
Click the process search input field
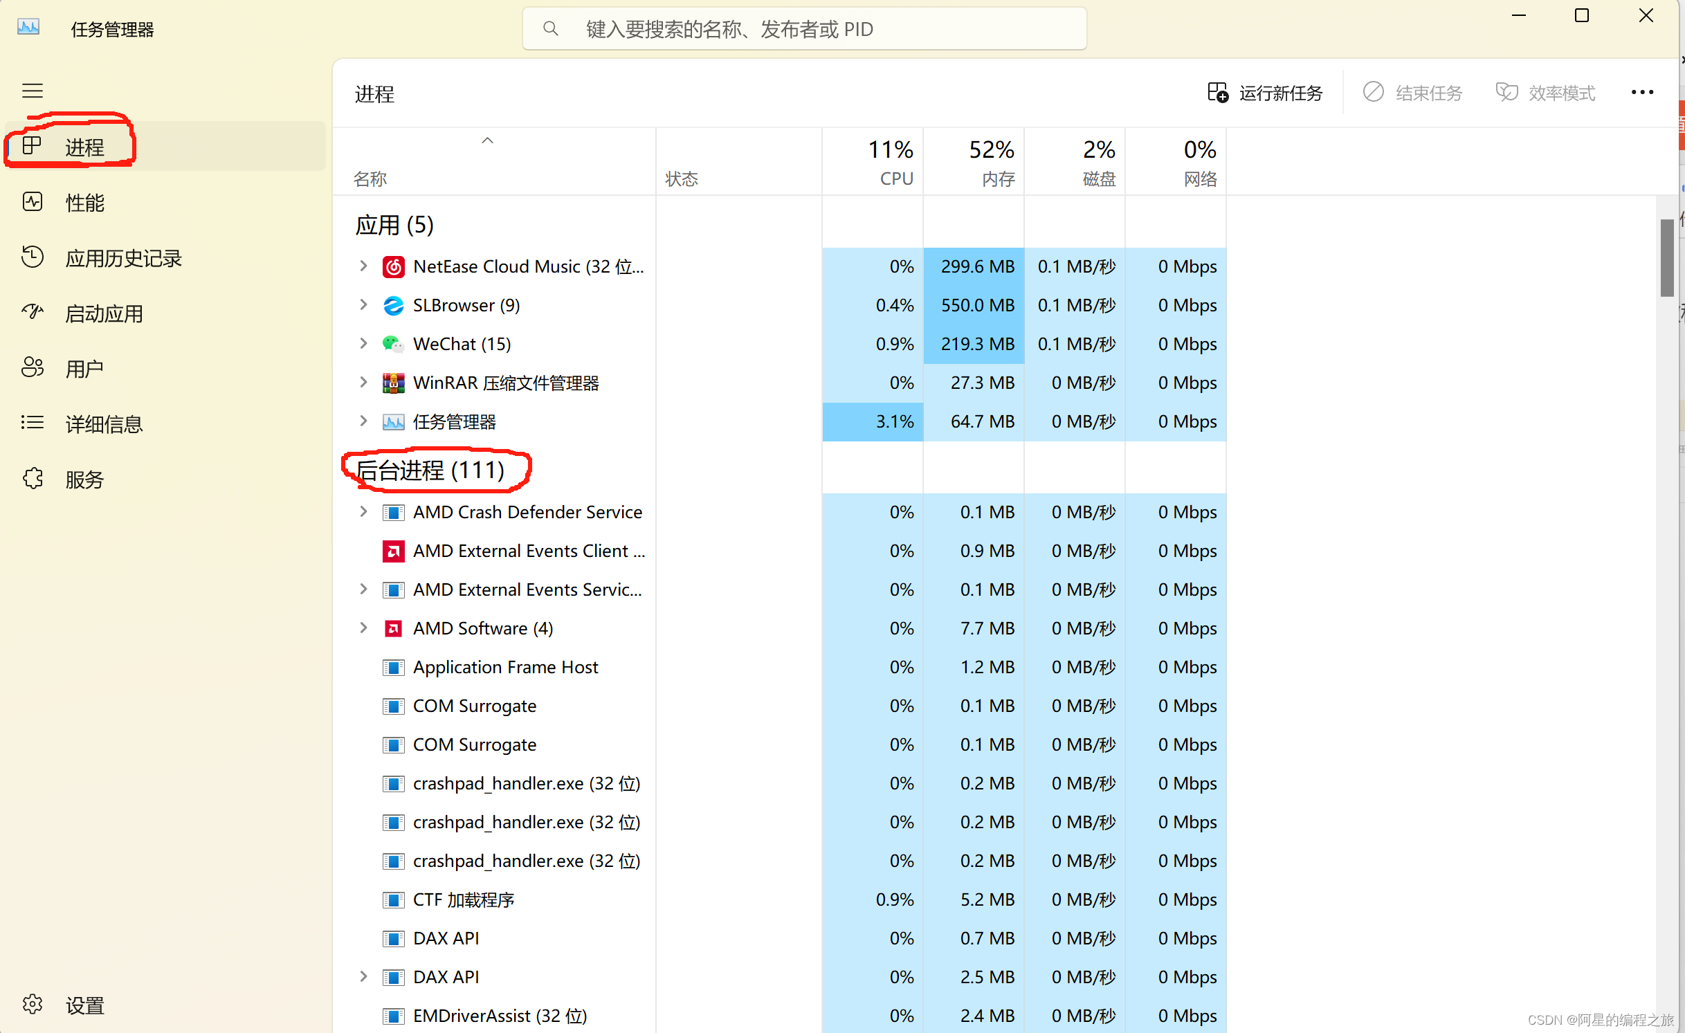coord(803,28)
